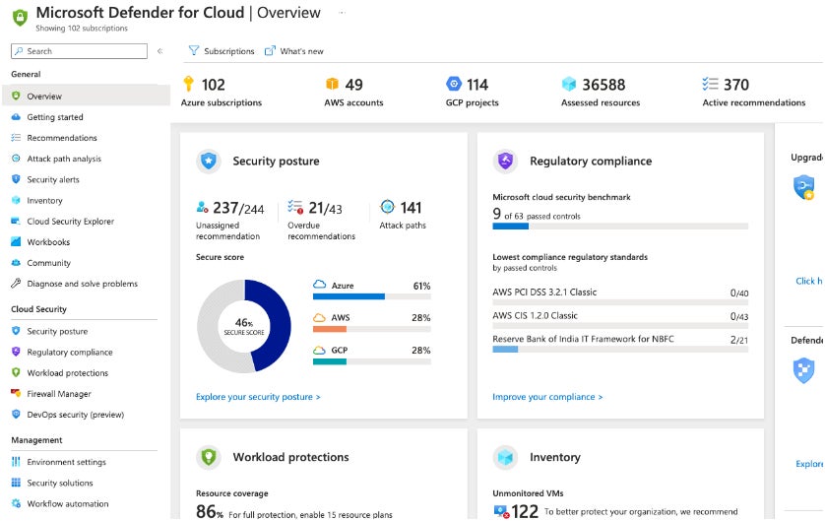Viewport: 825px width, 521px height.
Task: Click Explore your security posture link
Action: [258, 397]
